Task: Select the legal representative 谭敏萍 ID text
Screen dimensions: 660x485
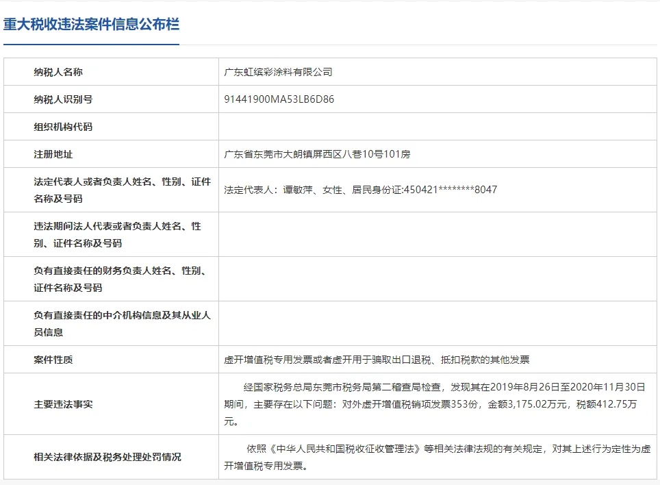Action: tap(360, 190)
